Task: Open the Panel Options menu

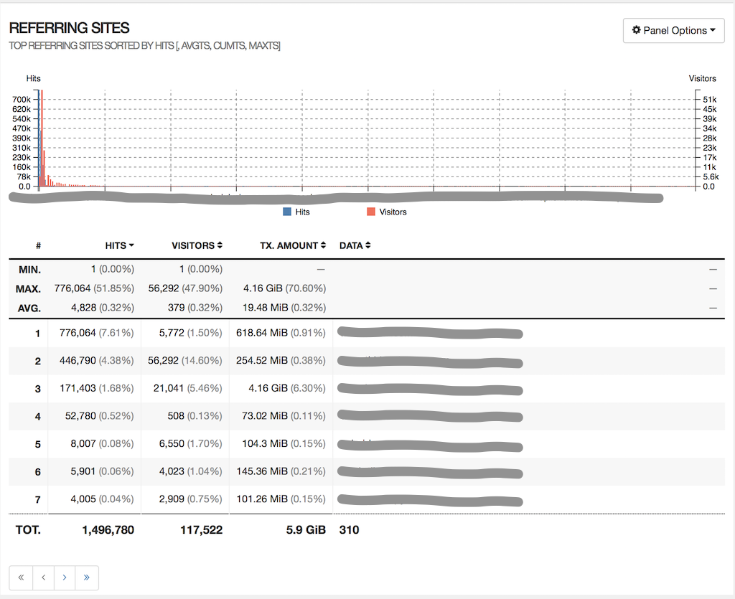Action: pyautogui.click(x=673, y=30)
